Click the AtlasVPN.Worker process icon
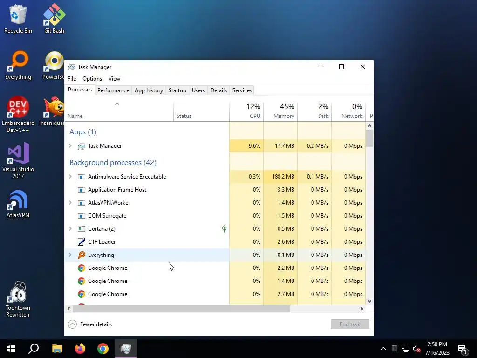477x358 pixels. pos(81,203)
